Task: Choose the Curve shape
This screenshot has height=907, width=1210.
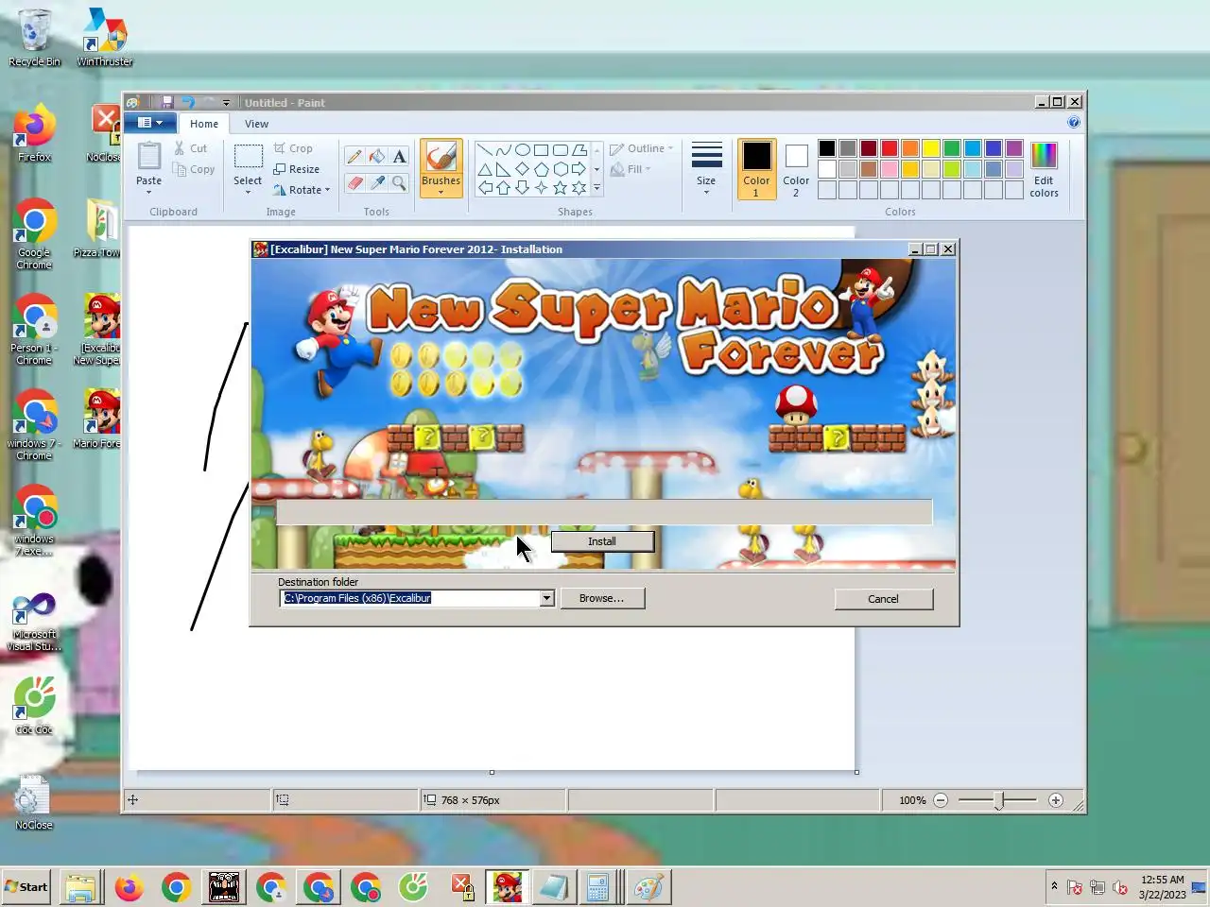Action: click(x=503, y=150)
